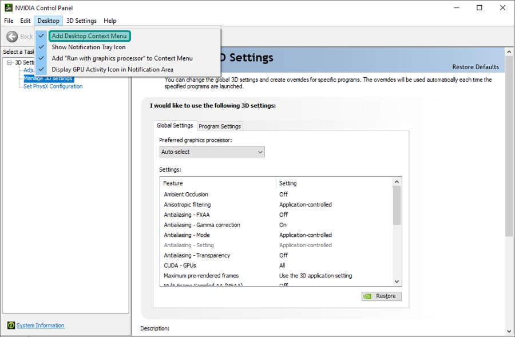Minimize the NVIDIA Control Panel window
Image resolution: width=515 pixels, height=337 pixels.
(x=457, y=8)
